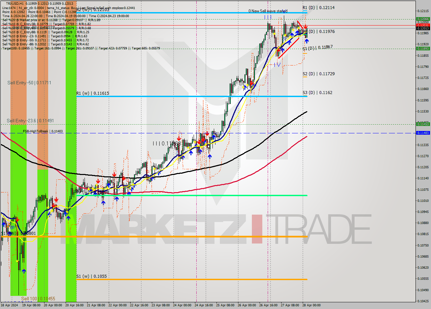
Task: Click the green 0.12066 price tag
Action: pos(423,19)
